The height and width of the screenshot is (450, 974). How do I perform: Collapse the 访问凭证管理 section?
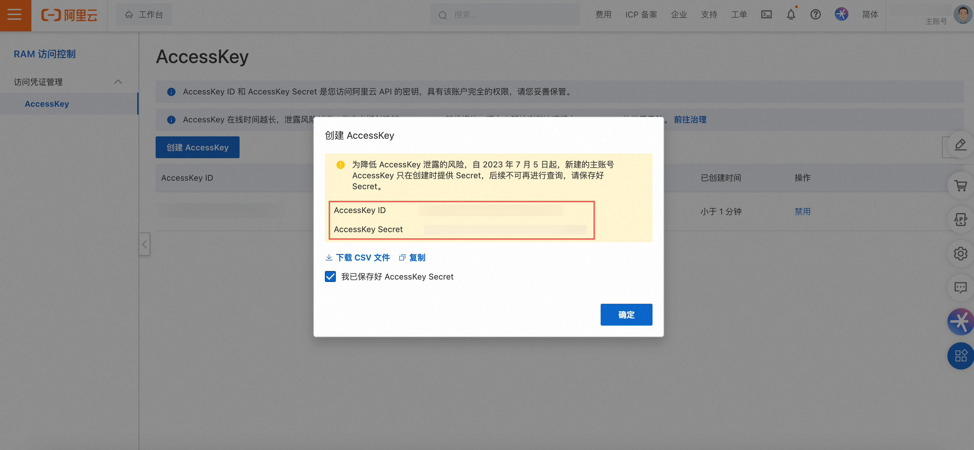pyautogui.click(x=118, y=81)
